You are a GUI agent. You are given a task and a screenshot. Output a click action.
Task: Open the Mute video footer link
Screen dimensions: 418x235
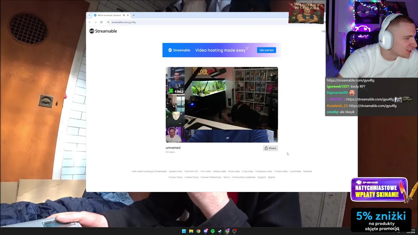point(234,171)
